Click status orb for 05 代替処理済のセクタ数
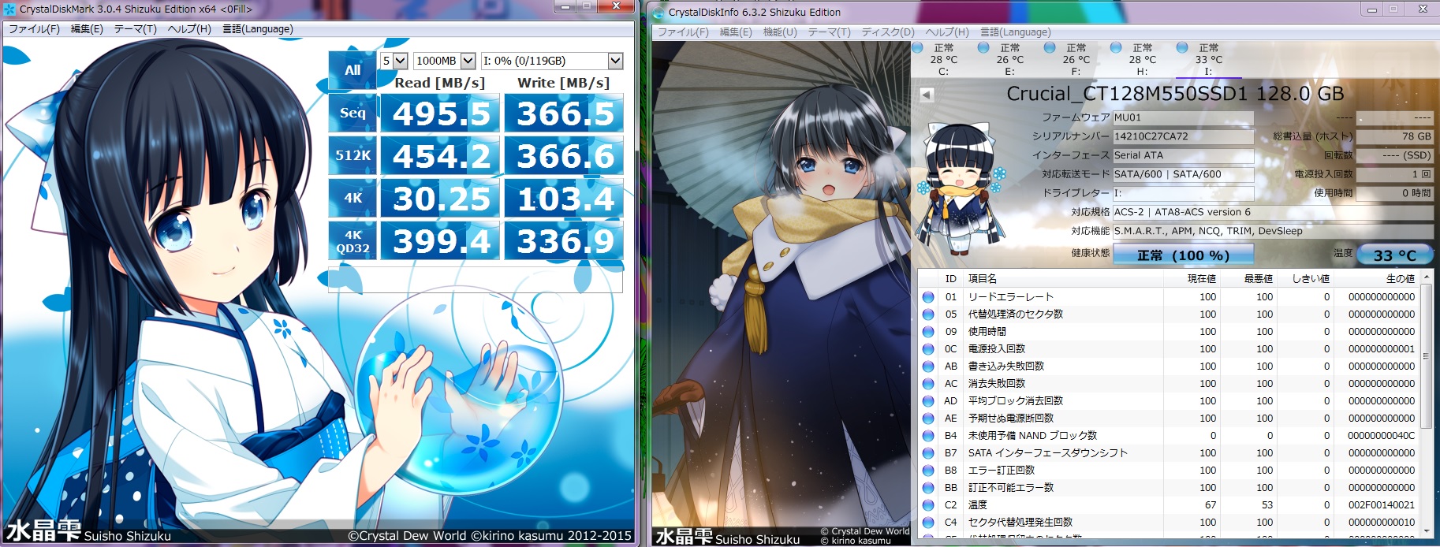Screen dimensions: 1440x547 point(928,314)
